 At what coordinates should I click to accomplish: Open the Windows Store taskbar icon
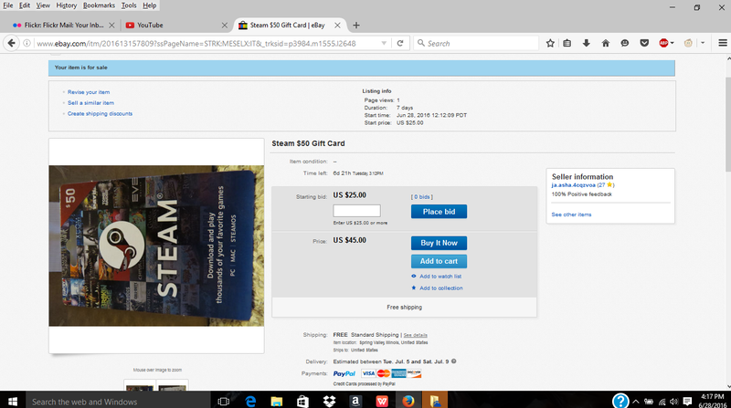coord(302,401)
